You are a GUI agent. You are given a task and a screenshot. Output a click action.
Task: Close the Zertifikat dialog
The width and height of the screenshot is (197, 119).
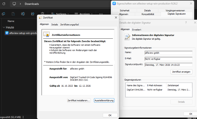pos(116,18)
